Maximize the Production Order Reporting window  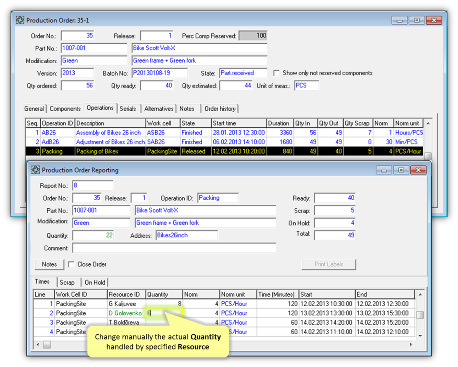pyautogui.click(x=401, y=170)
